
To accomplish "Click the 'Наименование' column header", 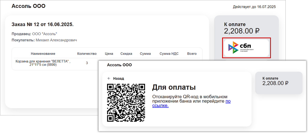I will click(x=43, y=54).
